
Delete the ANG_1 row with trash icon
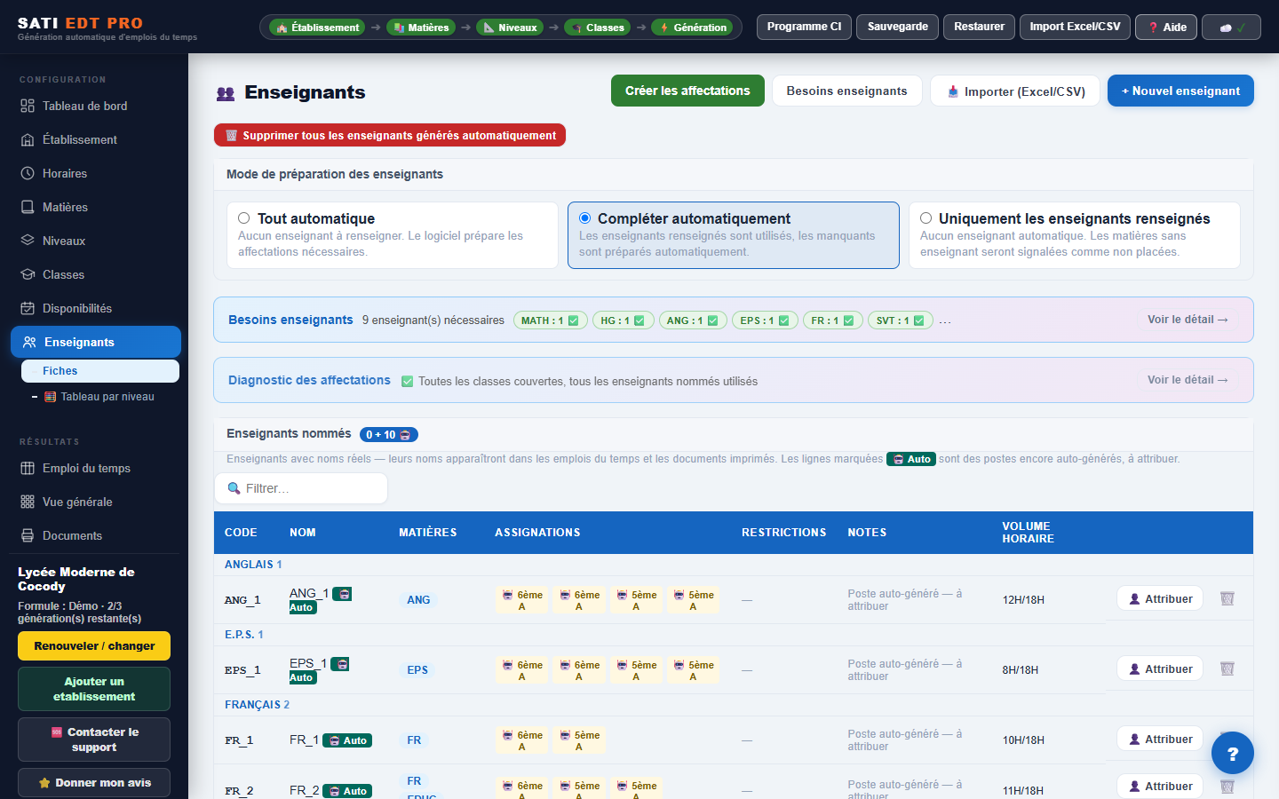[1227, 598]
